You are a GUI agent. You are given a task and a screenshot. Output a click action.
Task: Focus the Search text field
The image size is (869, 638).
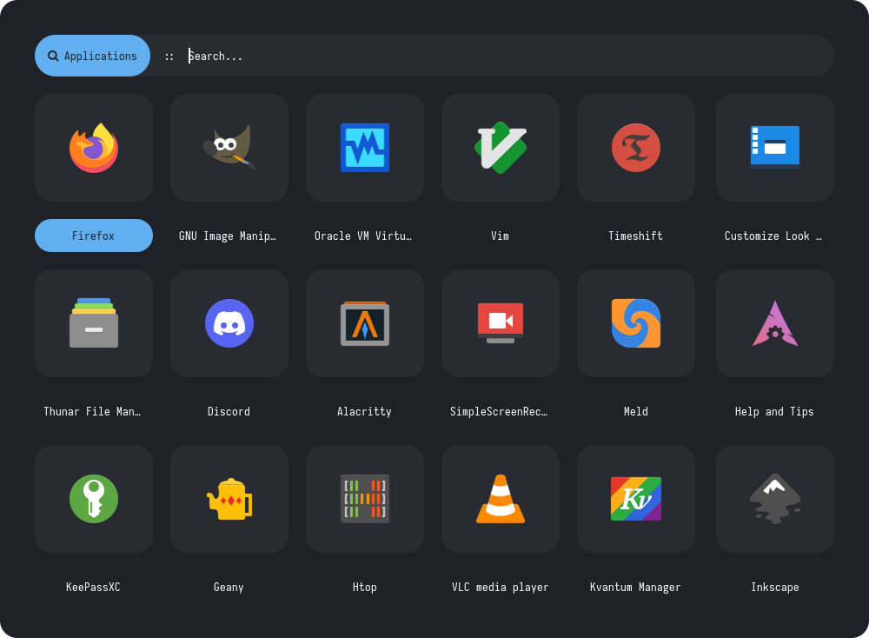[504, 56]
